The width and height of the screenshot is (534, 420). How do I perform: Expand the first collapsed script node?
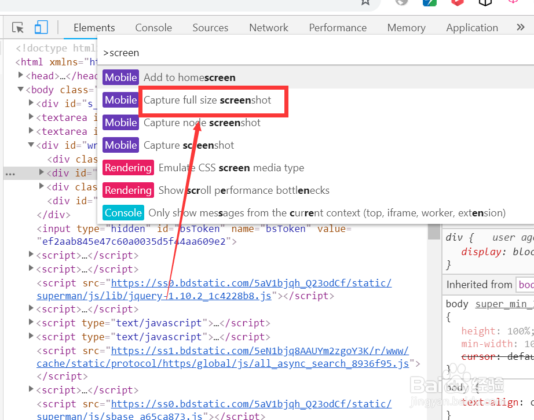click(31, 254)
